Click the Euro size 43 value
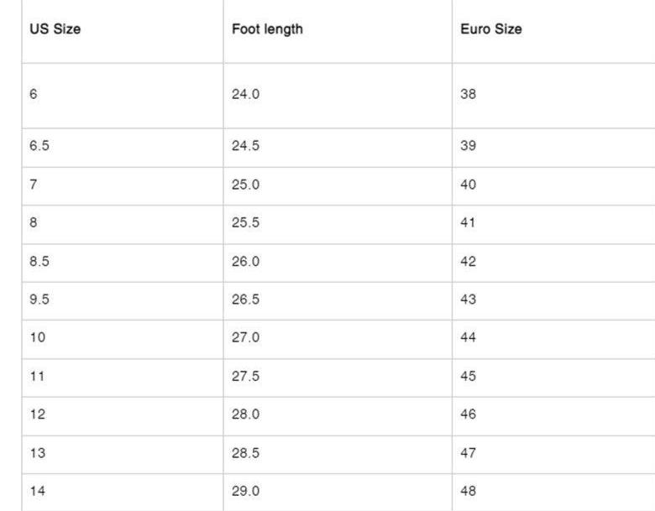The height and width of the screenshot is (511, 655). (469, 299)
